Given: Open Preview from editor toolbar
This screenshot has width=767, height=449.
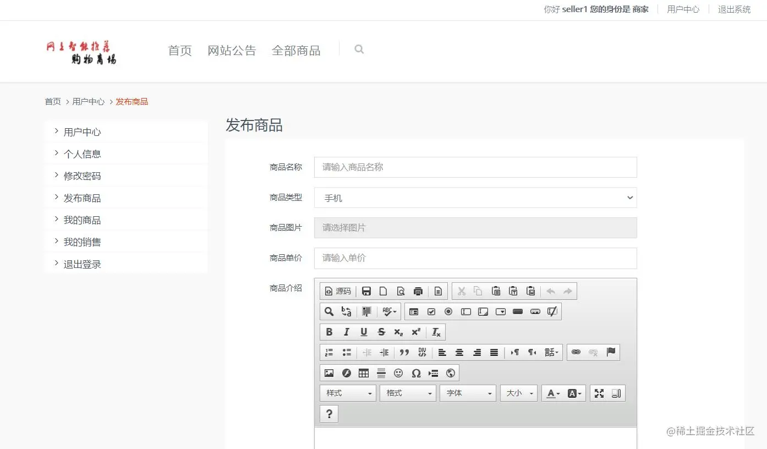Looking at the screenshot, I should tap(401, 291).
